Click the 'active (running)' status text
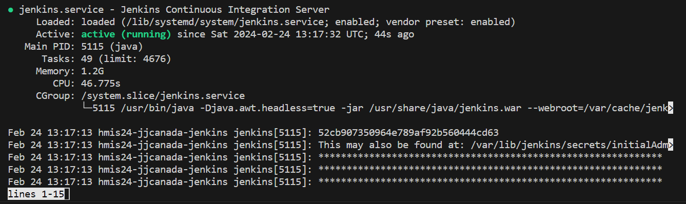 tap(126, 34)
